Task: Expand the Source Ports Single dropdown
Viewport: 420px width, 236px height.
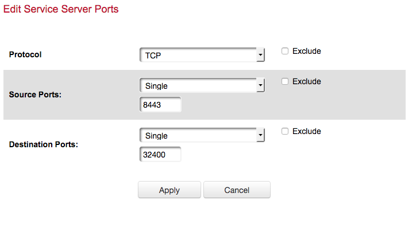Action: point(198,85)
